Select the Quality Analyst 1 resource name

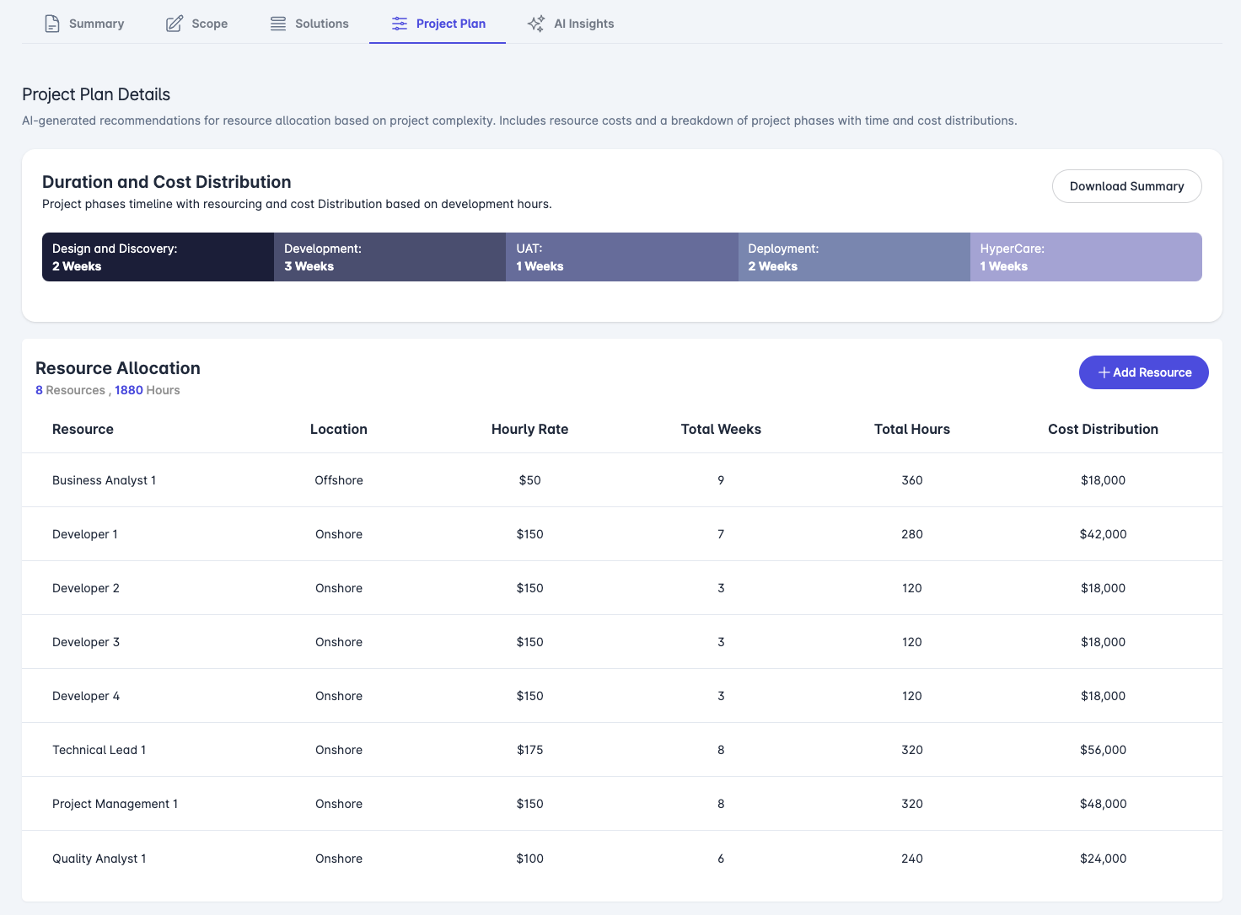coord(99,859)
